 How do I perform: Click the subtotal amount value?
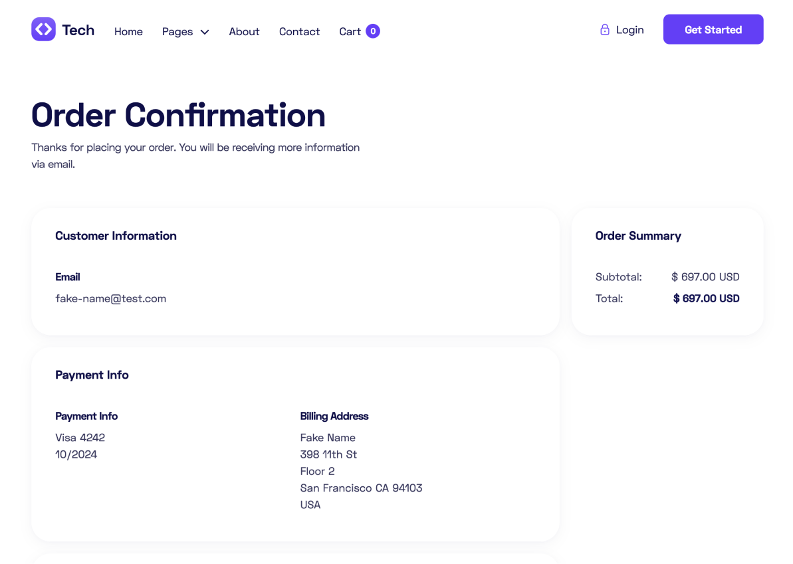[705, 277]
